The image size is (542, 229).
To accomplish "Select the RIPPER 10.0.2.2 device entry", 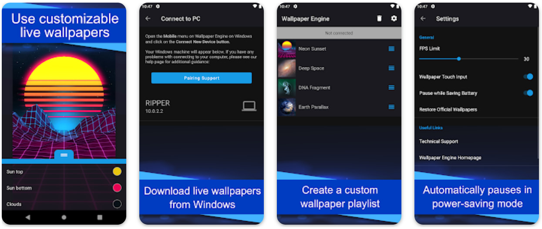I will [202, 106].
